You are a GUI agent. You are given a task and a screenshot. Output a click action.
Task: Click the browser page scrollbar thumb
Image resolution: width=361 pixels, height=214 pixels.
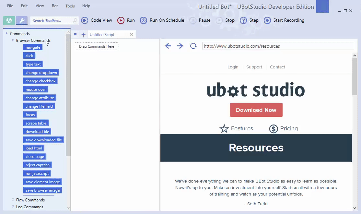pos(355,77)
